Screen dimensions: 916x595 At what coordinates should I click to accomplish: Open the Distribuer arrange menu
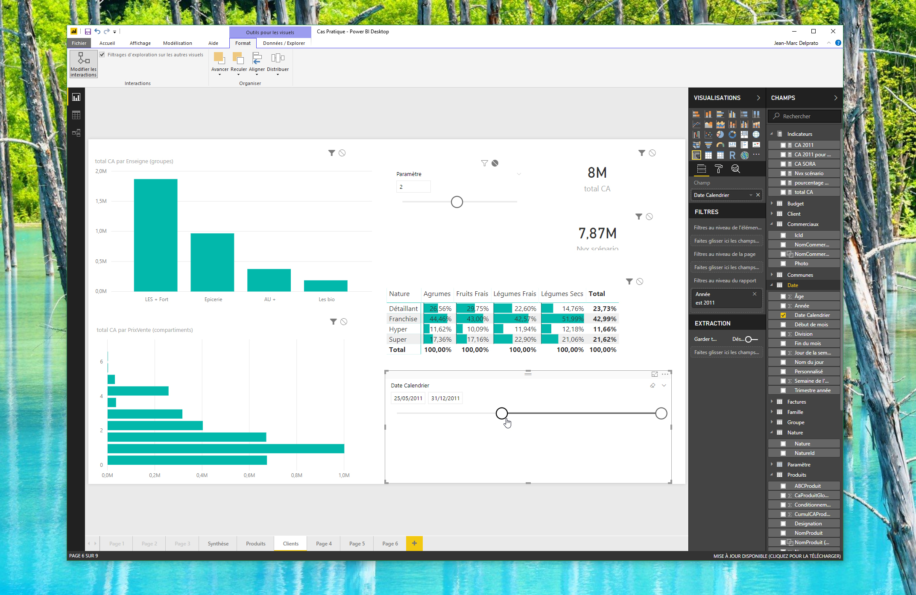pyautogui.click(x=278, y=64)
